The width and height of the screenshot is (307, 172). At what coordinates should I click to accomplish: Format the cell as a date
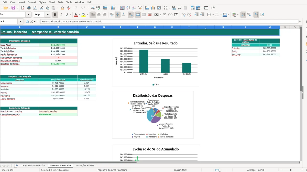pyautogui.click(x=176, y=15)
